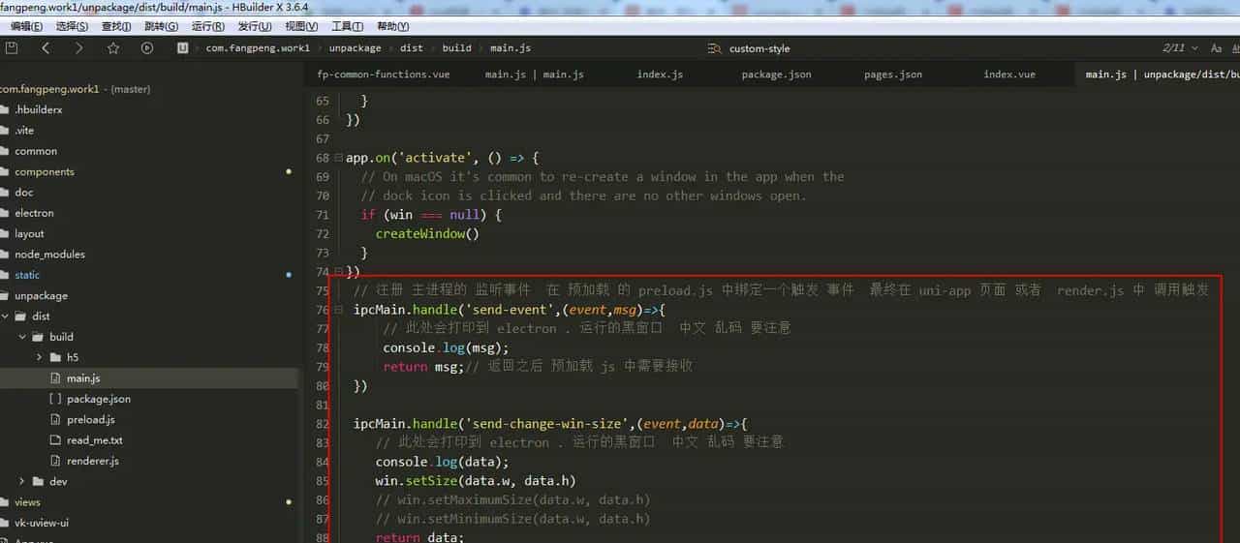The height and width of the screenshot is (543, 1240).
Task: Open the 编辑(E) menu
Action: click(x=26, y=26)
